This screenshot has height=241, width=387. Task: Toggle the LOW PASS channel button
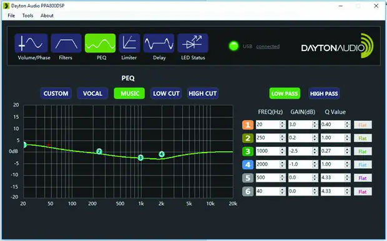(x=285, y=93)
